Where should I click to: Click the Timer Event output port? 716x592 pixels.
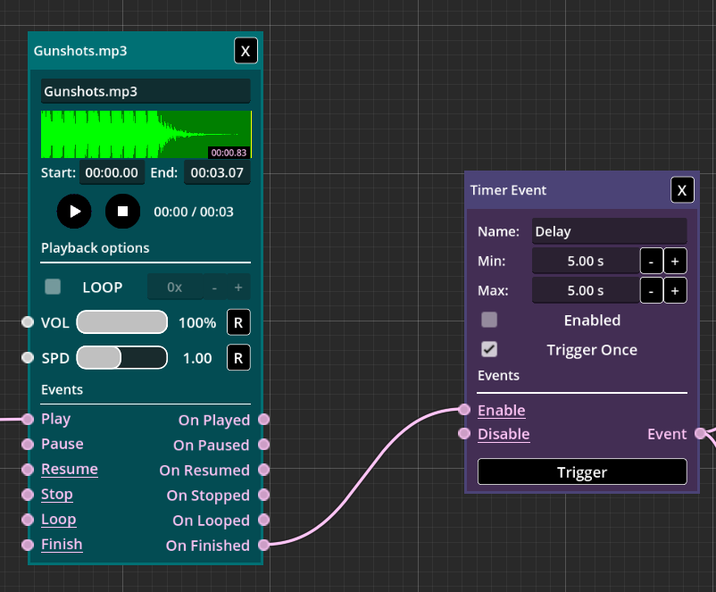701,434
